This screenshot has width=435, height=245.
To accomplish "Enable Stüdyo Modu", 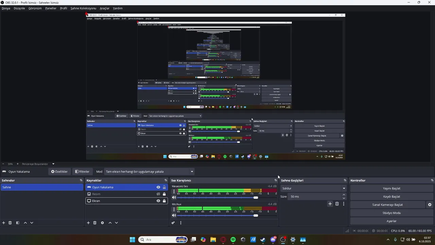I will [x=391, y=213].
